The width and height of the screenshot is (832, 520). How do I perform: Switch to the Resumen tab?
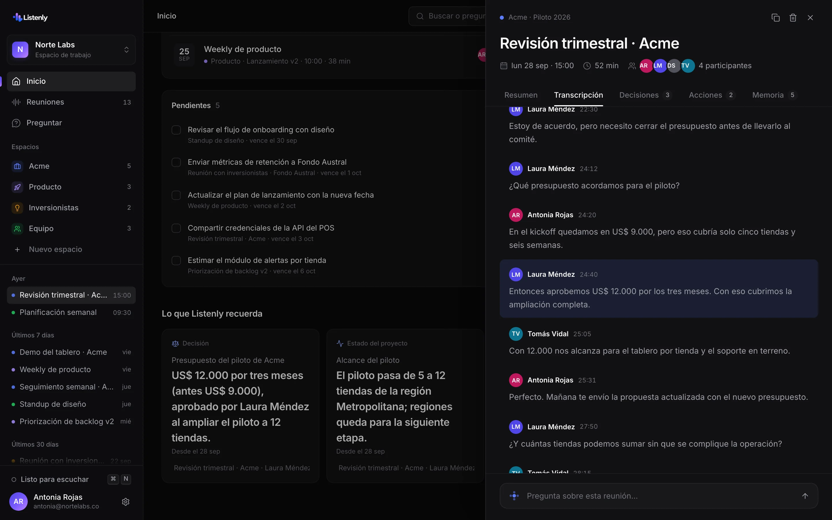(521, 95)
